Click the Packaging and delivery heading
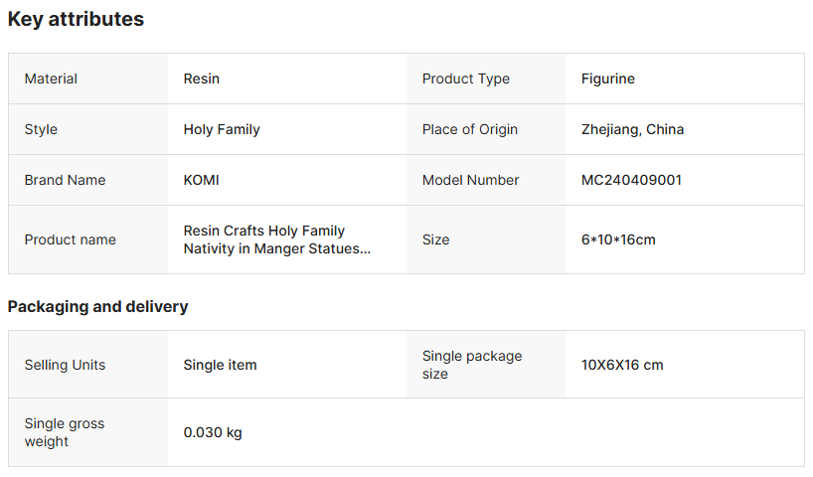The width and height of the screenshot is (813, 477). [97, 306]
